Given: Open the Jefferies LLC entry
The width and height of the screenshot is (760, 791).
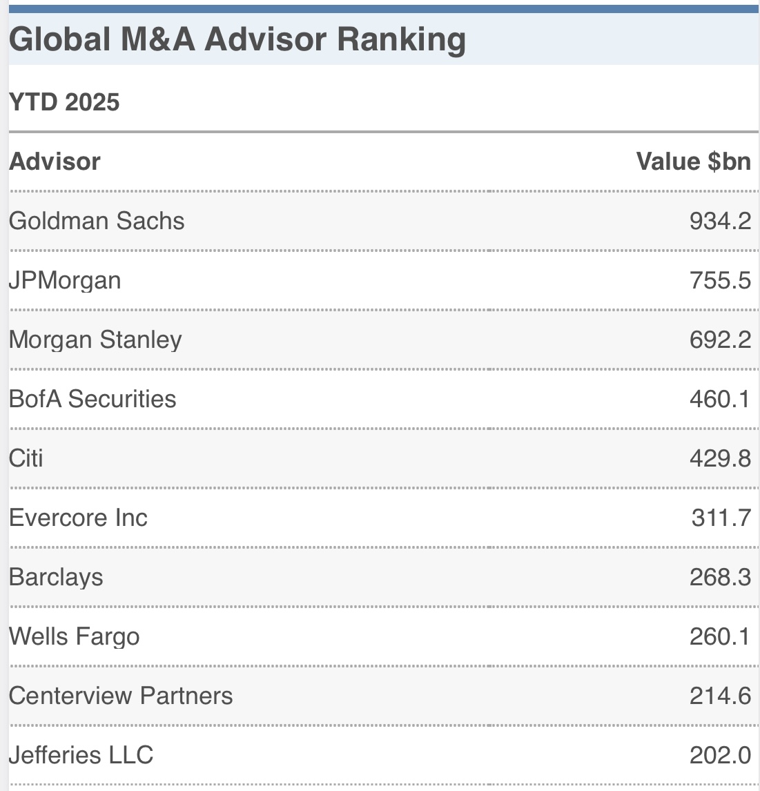Looking at the screenshot, I should click(81, 755).
